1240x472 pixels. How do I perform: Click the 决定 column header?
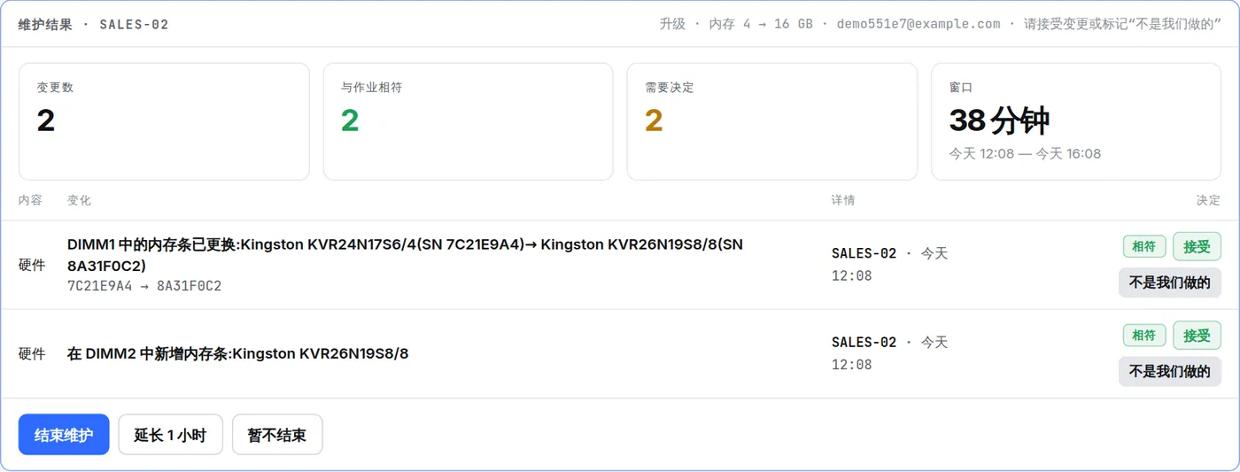point(1209,200)
